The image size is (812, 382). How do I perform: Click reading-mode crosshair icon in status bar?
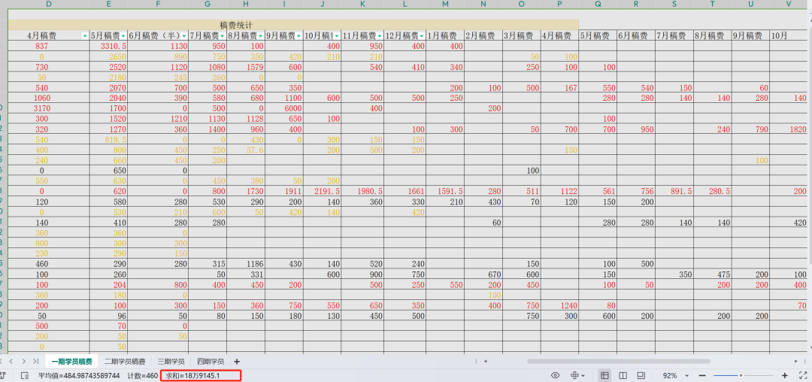(x=574, y=375)
